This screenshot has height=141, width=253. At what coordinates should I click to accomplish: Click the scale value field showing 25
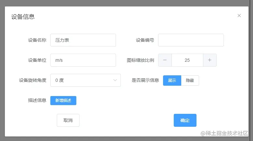tap(187, 60)
